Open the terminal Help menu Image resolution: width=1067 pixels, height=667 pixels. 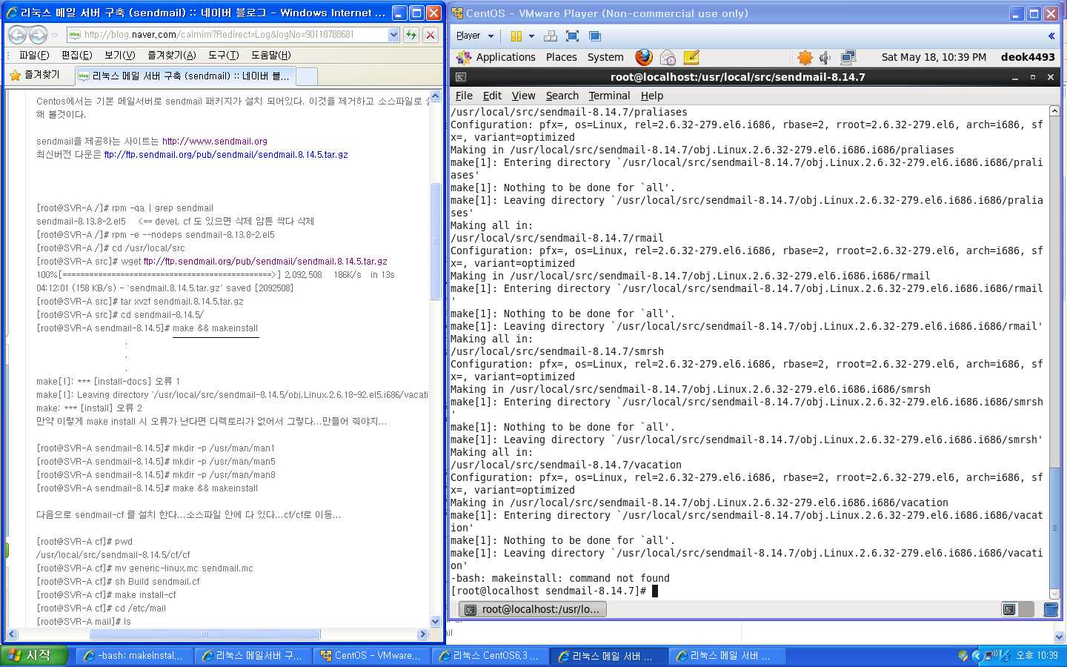[x=652, y=96]
